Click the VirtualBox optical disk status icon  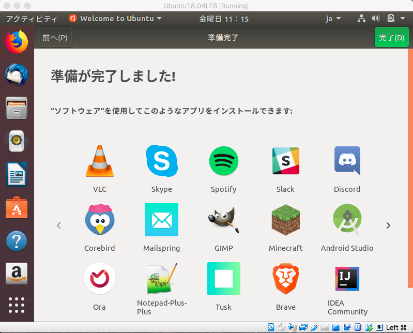pos(282,327)
